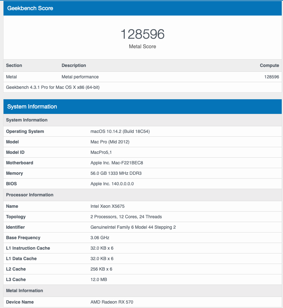This screenshot has height=308, width=283.
Task: Click the 'L2 Cache' label
Action: point(16,269)
